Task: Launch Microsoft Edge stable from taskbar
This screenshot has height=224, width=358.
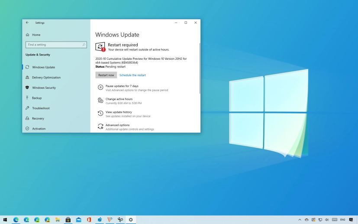Action: [16, 220]
